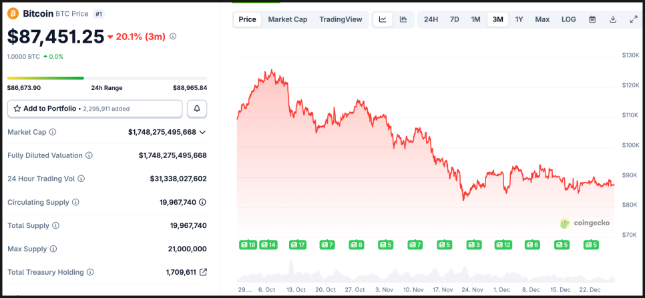Viewport: 645px width, 298px height.
Task: Switch to line chart view icon
Action: [x=383, y=19]
